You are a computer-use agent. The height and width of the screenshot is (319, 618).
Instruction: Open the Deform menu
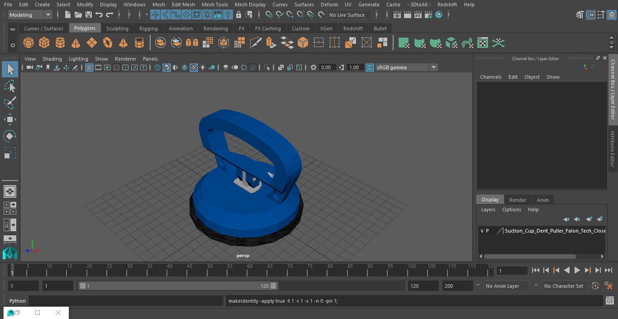[x=329, y=5]
